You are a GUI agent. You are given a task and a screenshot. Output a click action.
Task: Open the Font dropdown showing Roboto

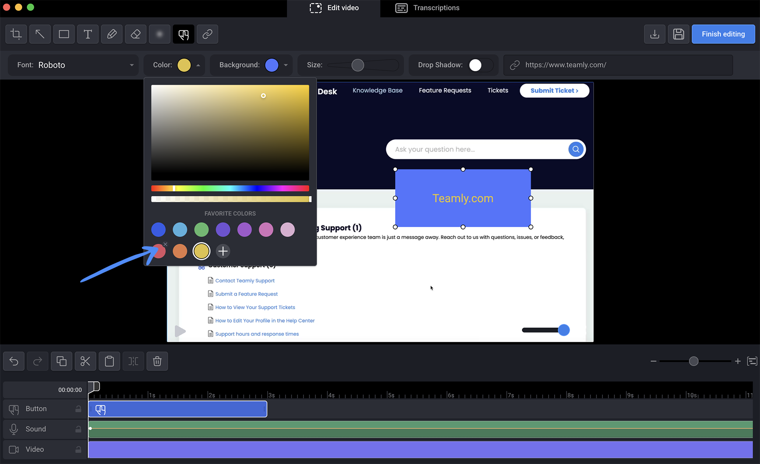point(73,65)
